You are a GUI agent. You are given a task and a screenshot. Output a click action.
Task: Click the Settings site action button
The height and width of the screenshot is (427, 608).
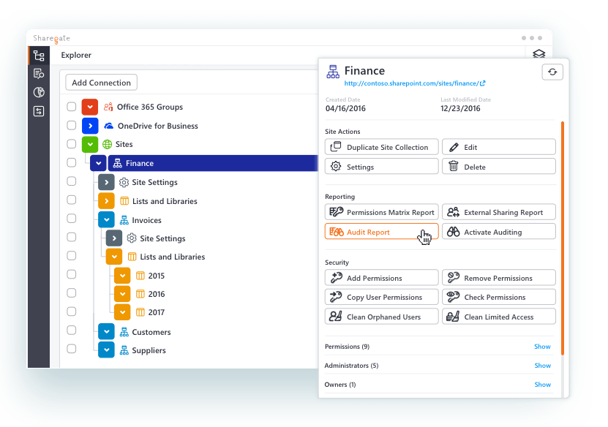tap(381, 166)
